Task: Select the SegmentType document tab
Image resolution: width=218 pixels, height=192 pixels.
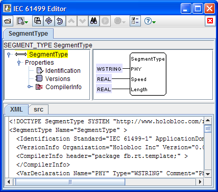Action: (x=28, y=34)
